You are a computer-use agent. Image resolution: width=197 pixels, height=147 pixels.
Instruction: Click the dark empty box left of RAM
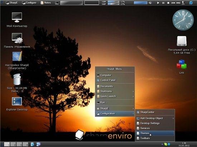pyautogui.click(x=92, y=3)
